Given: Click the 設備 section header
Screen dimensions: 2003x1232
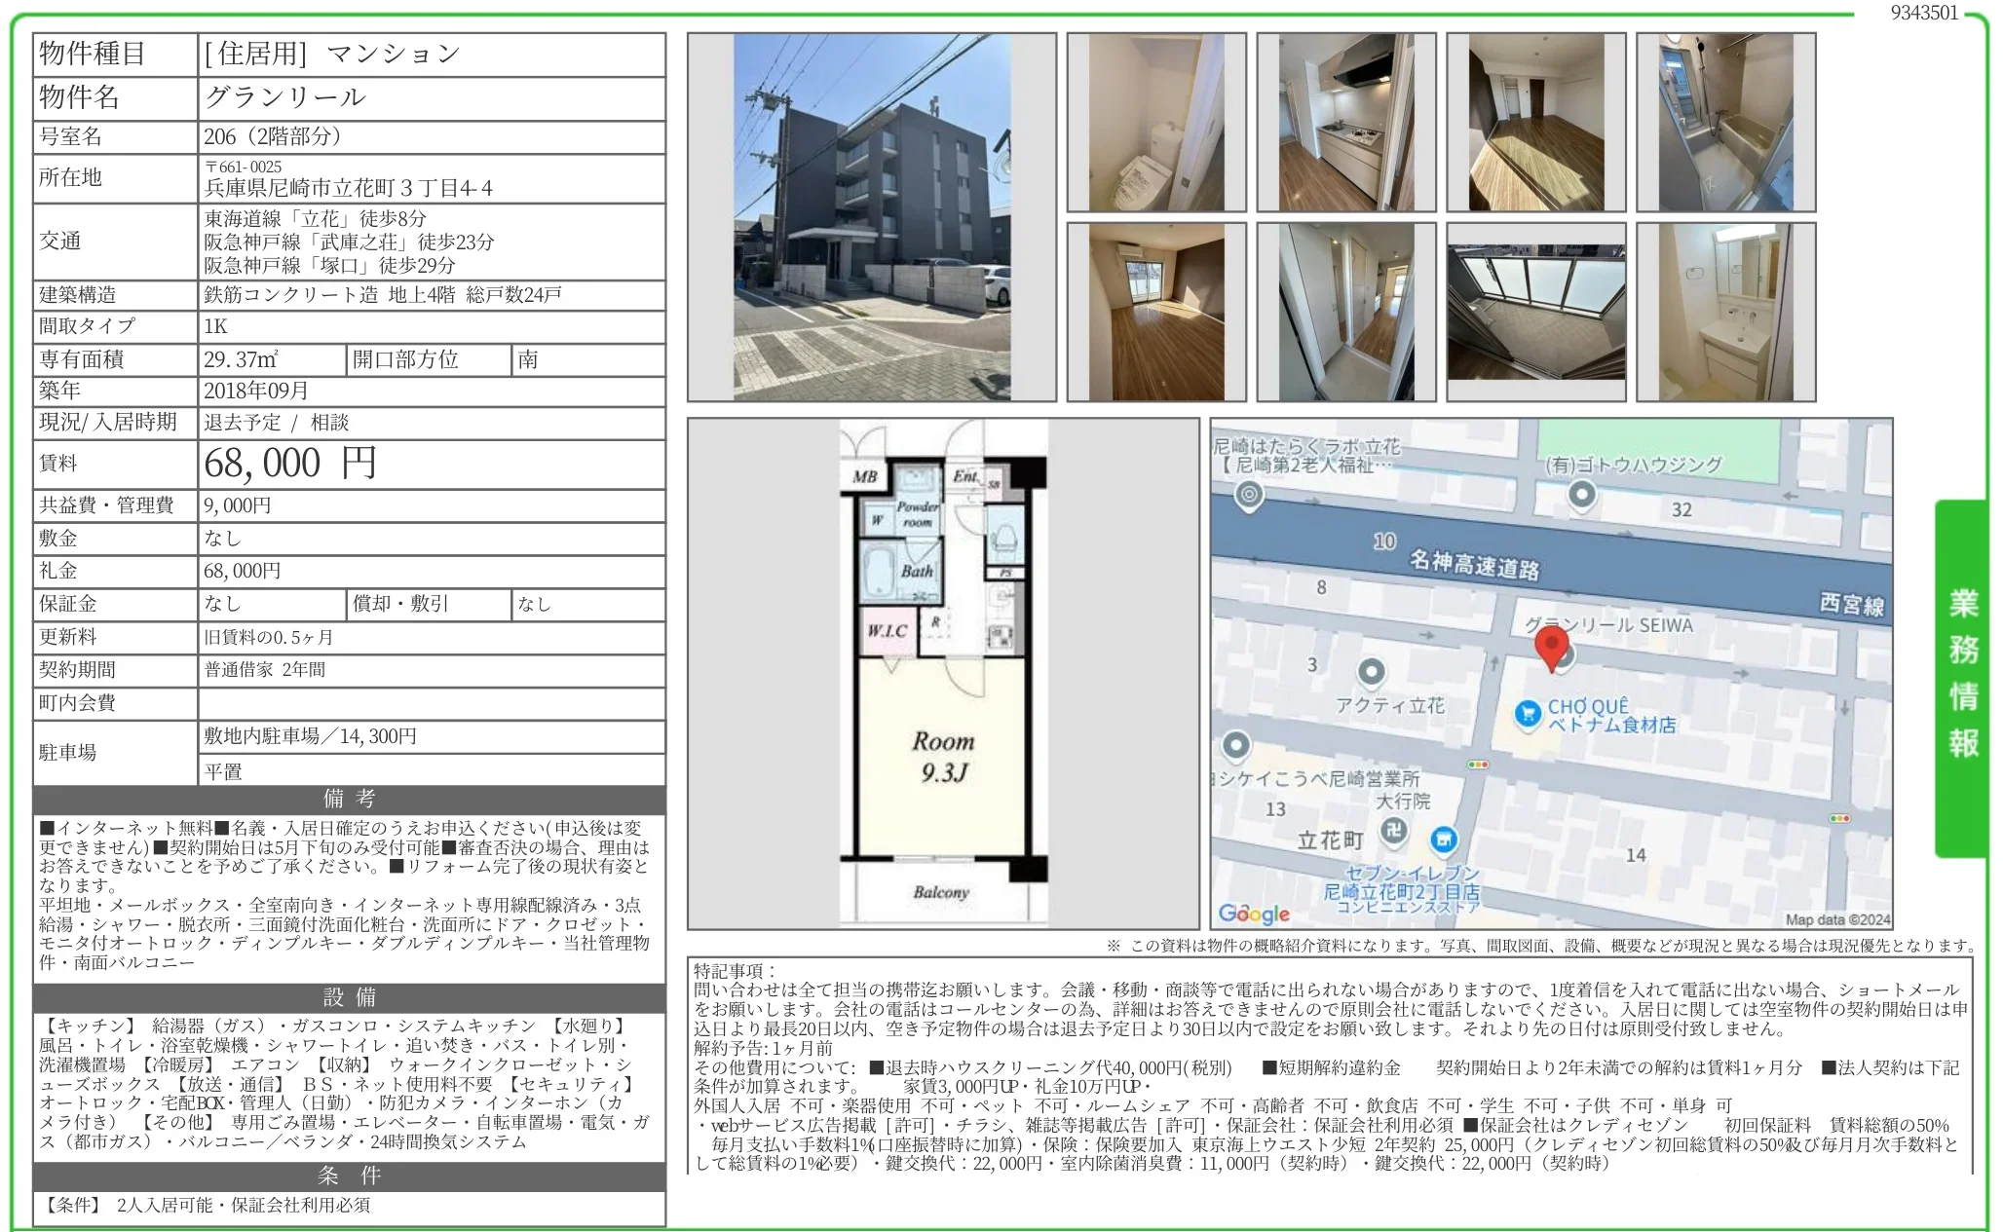Looking at the screenshot, I should [x=349, y=997].
